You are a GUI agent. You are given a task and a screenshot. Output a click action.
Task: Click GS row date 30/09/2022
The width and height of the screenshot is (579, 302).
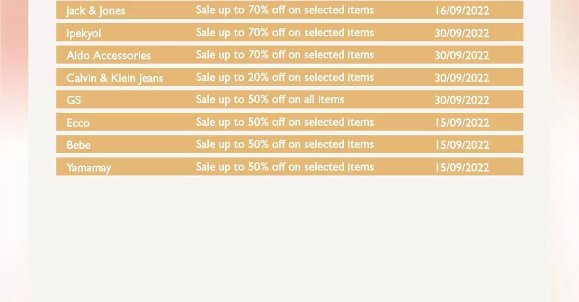click(462, 100)
